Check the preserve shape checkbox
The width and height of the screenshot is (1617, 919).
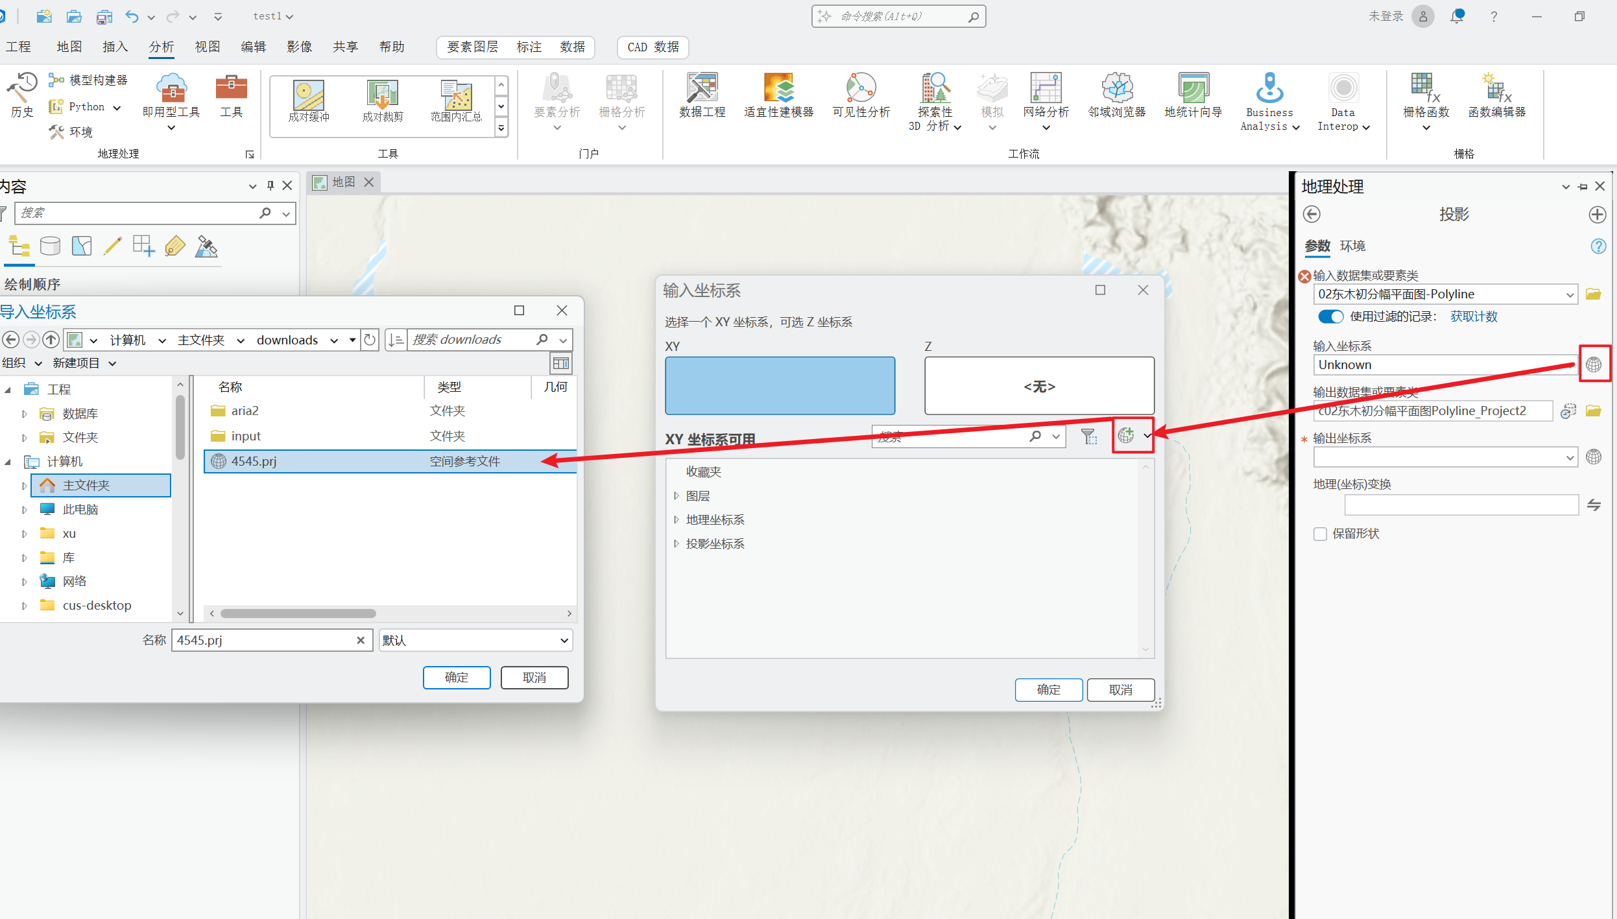click(x=1320, y=534)
